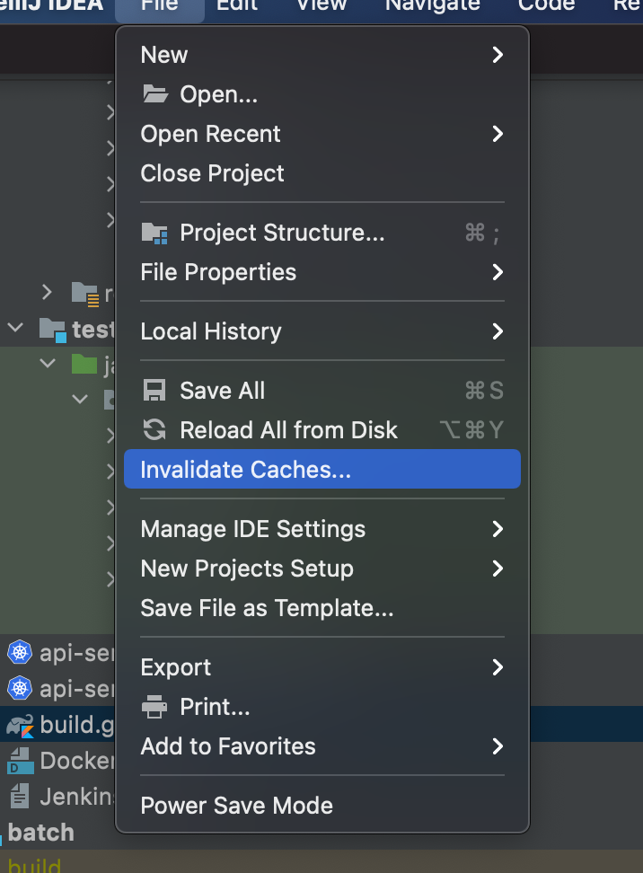
Task: Open the New submenu
Action: pyautogui.click(x=321, y=55)
